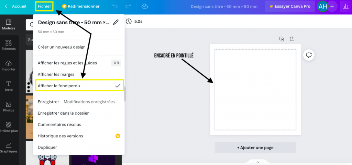Select Commentaires résolus
The image size is (352, 165).
tap(79, 125)
